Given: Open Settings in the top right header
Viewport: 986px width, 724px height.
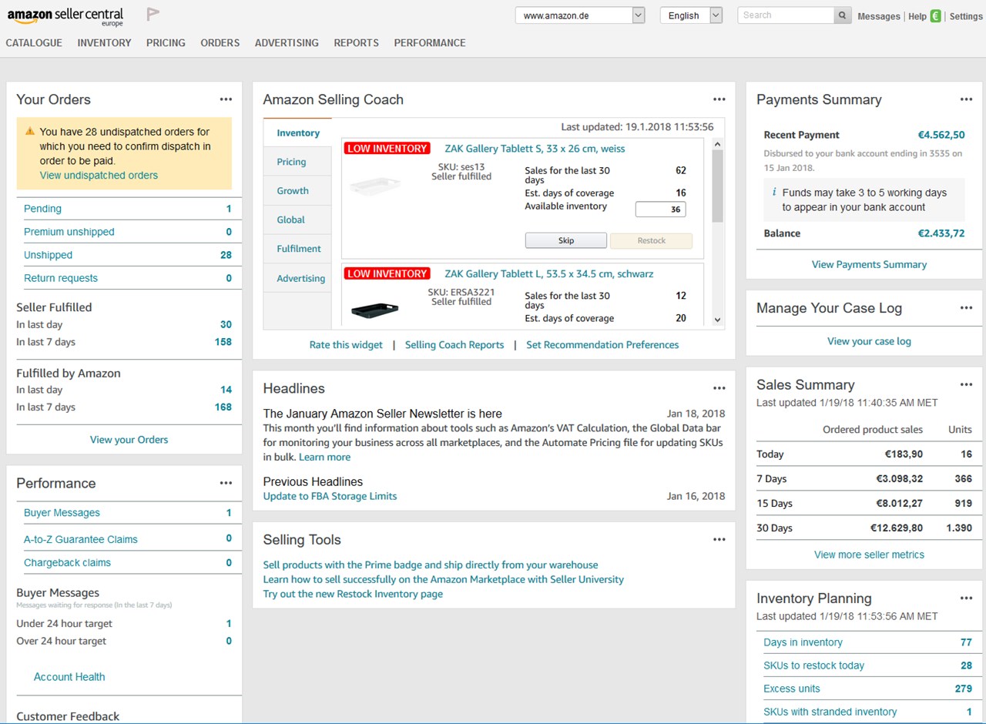Looking at the screenshot, I should (966, 16).
